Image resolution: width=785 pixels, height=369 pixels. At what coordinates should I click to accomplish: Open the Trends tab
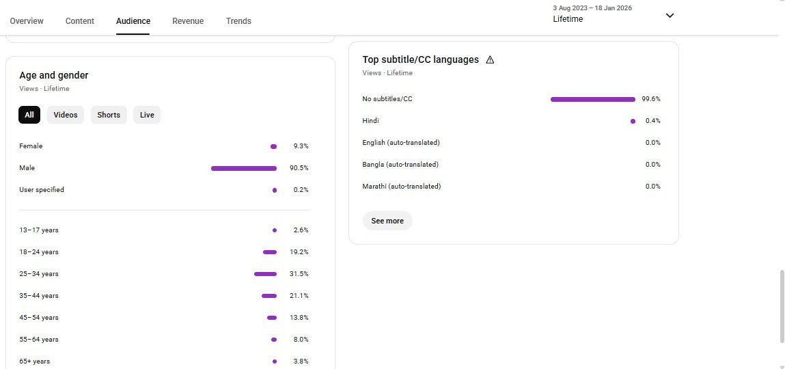(x=238, y=21)
